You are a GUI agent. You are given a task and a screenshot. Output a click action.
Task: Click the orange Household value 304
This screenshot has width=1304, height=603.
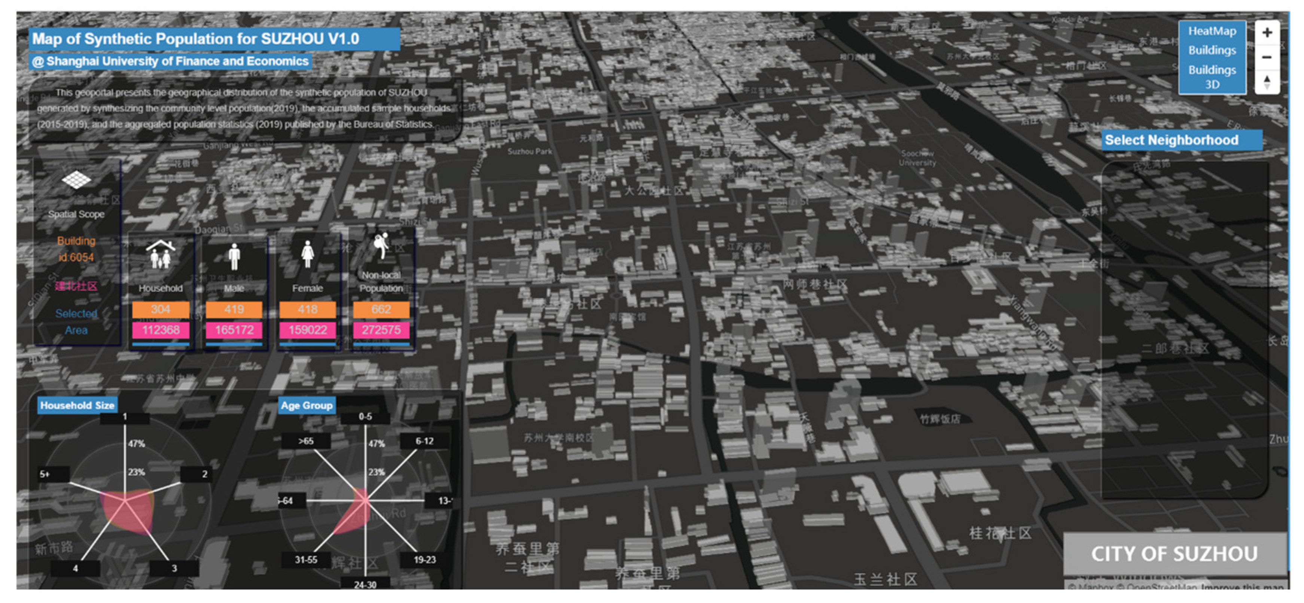(161, 309)
